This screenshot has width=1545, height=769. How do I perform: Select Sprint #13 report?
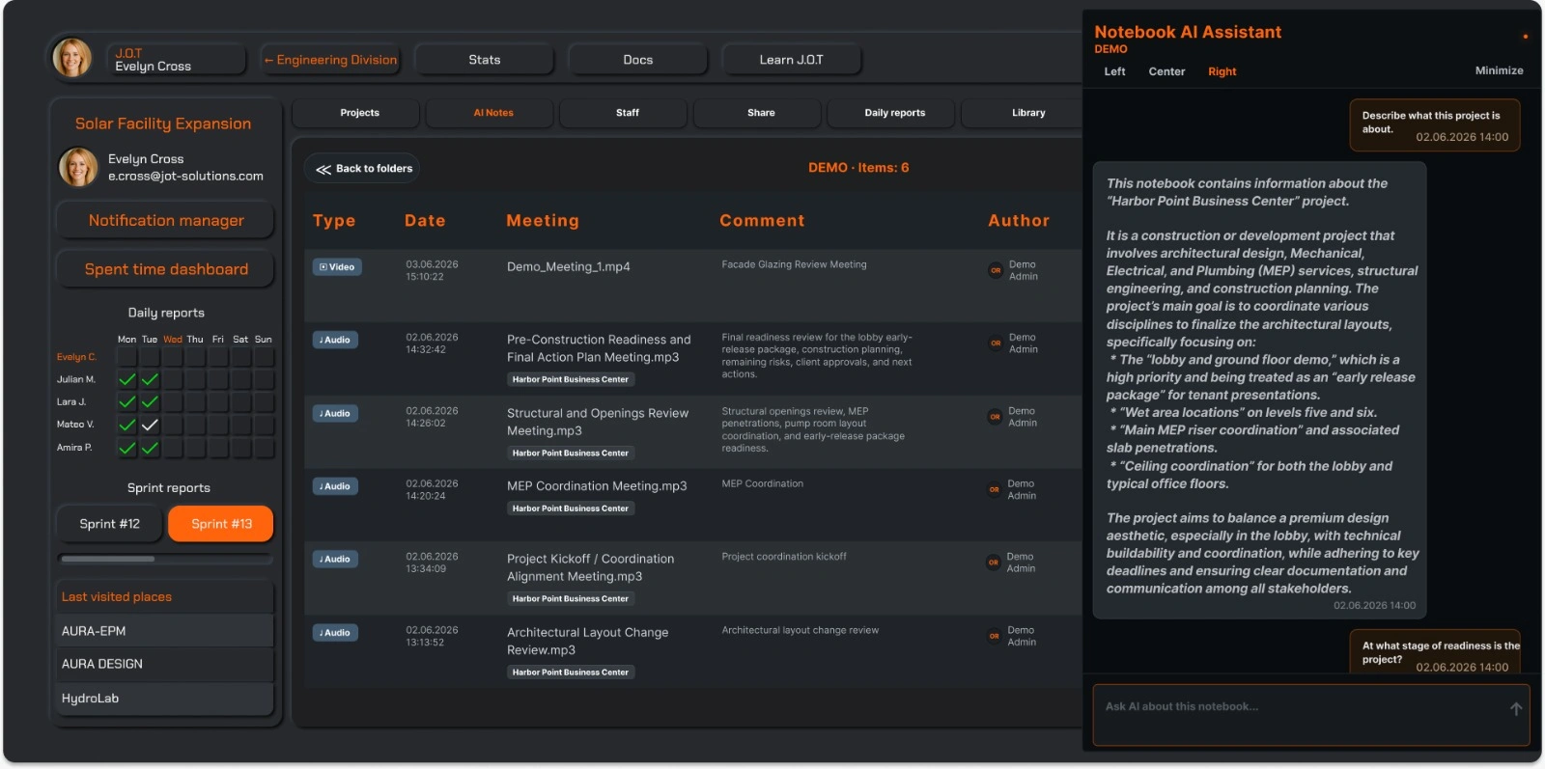click(221, 524)
